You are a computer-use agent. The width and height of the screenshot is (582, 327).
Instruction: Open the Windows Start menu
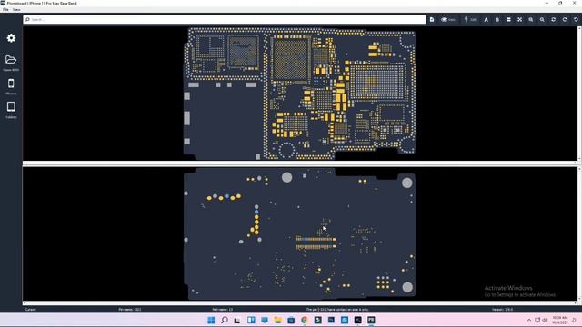coord(211,320)
